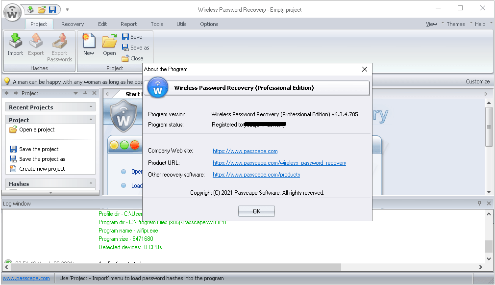This screenshot has width=495, height=285.
Task: Click Save the project in side pane
Action: [34, 149]
